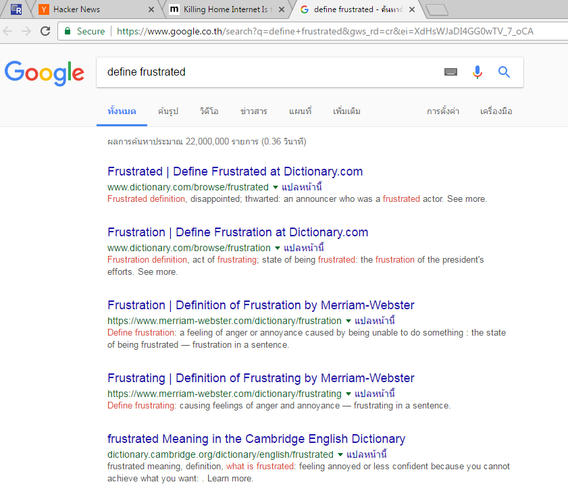Open การตั้งค่า search settings menu

442,111
